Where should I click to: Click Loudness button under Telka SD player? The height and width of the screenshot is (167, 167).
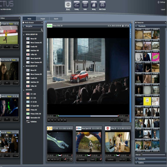click(110, 159)
